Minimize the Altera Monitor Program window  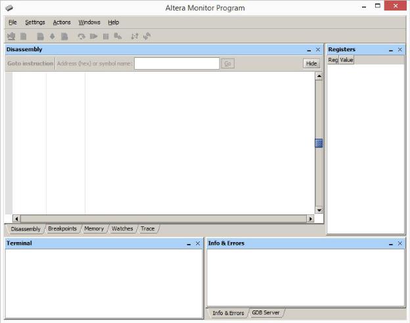[x=364, y=7]
